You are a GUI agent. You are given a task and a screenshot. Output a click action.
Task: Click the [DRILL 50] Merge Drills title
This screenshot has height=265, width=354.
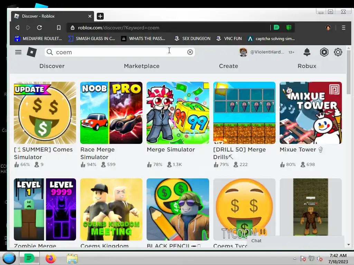pos(240,153)
